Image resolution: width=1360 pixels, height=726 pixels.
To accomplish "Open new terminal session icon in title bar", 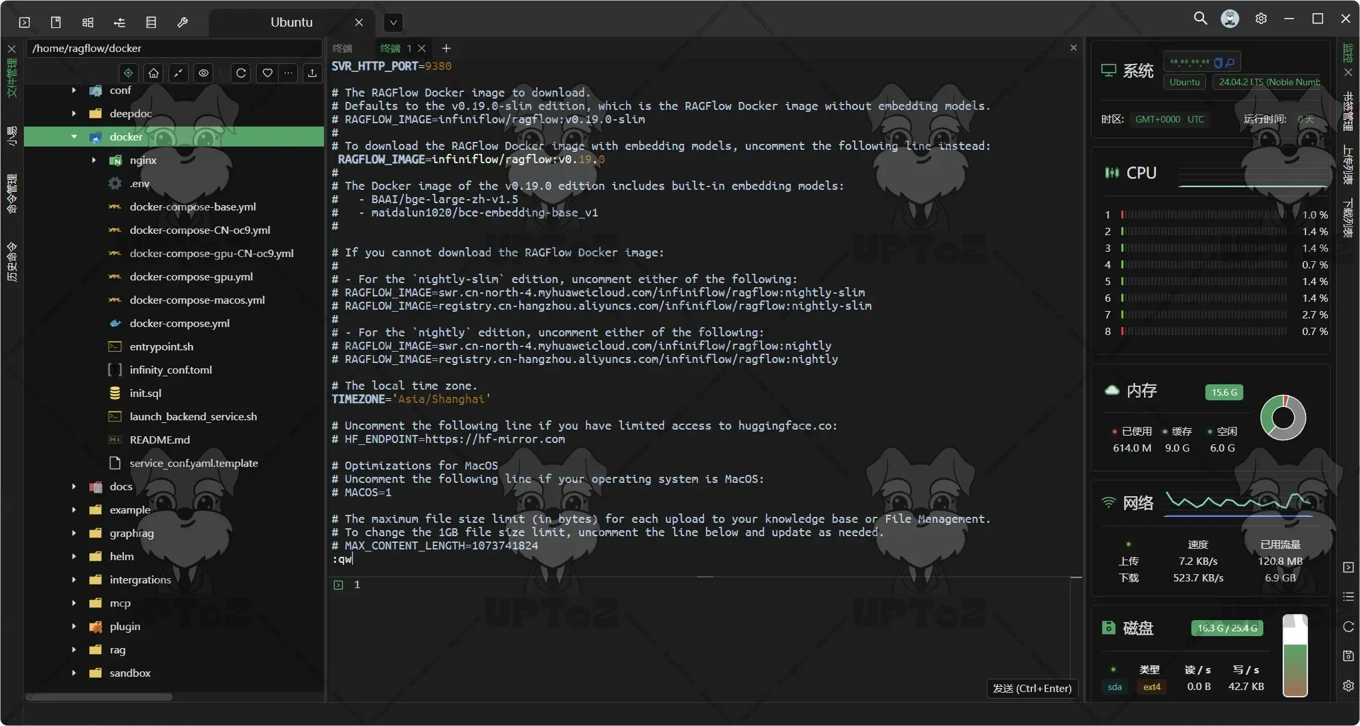I will (25, 22).
